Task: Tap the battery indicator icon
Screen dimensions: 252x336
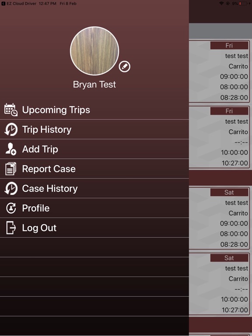Action: (x=243, y=3)
